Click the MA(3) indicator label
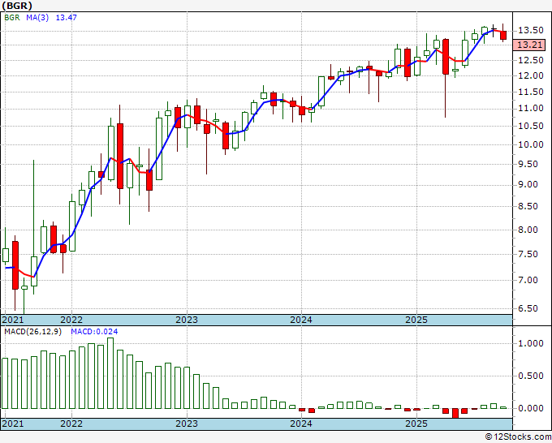 coord(37,18)
